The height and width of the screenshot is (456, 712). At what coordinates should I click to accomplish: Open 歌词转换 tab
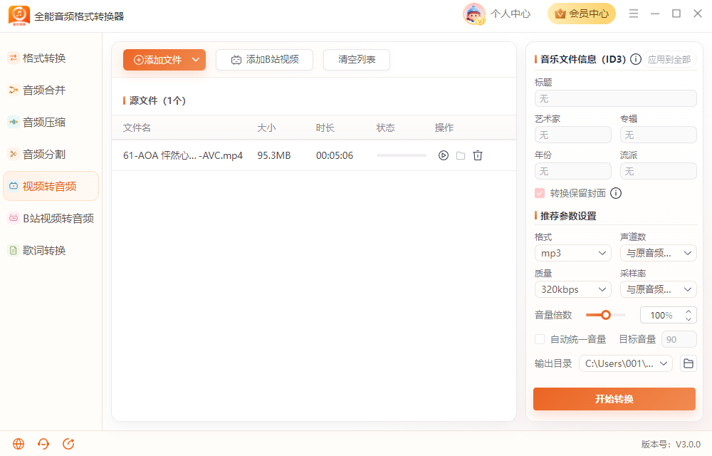coord(51,250)
